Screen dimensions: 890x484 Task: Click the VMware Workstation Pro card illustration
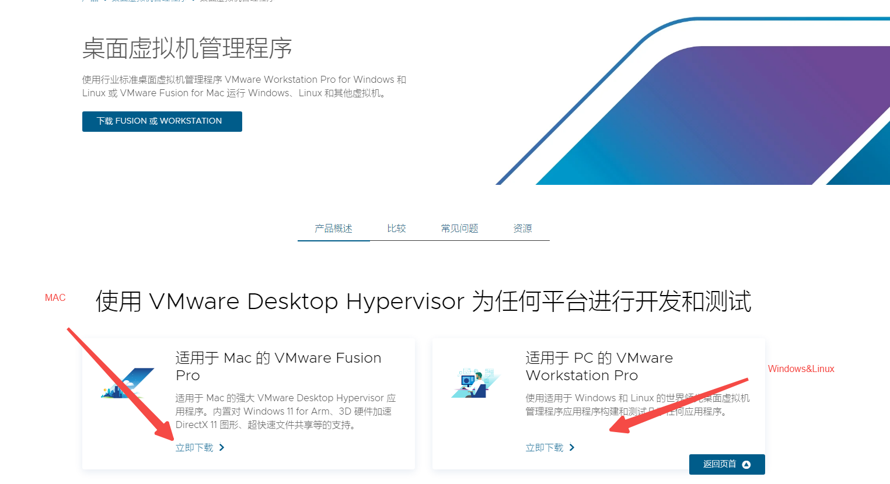click(476, 383)
